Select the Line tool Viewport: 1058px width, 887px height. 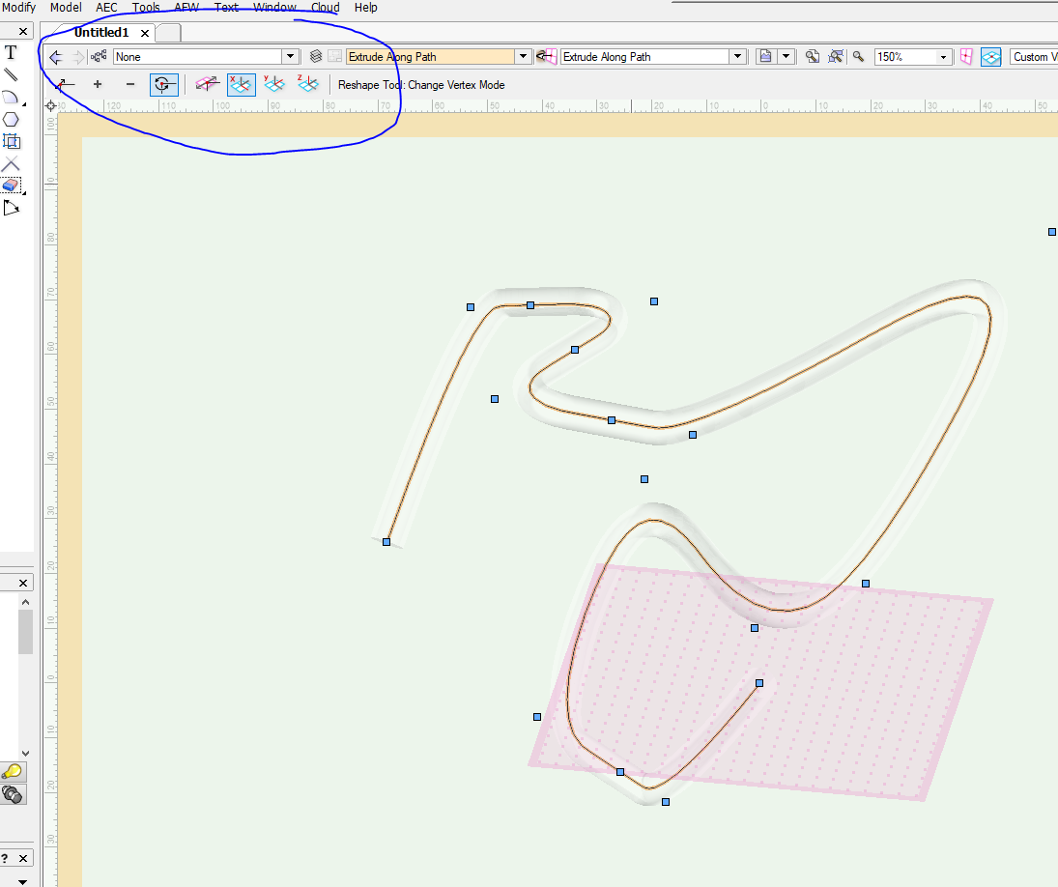coord(13,74)
